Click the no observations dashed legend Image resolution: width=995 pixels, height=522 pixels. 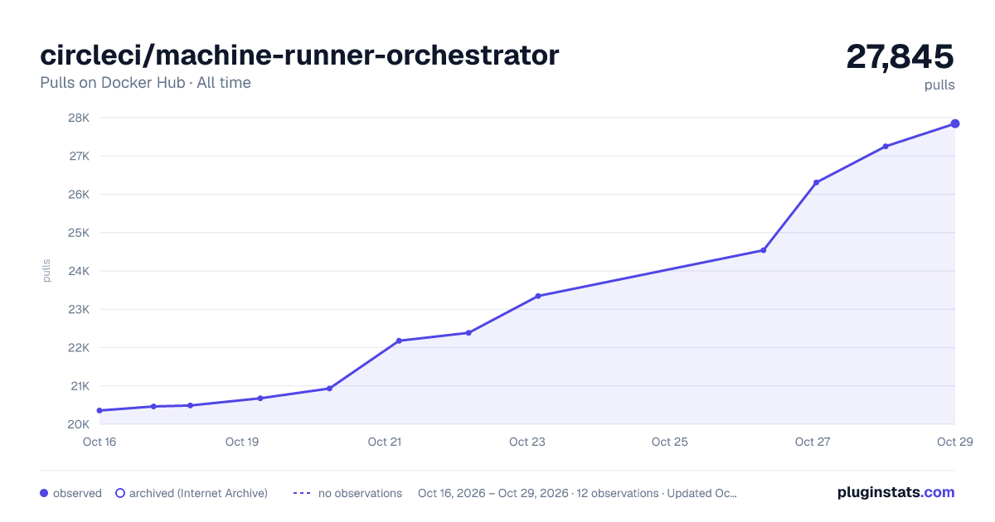tap(302, 493)
